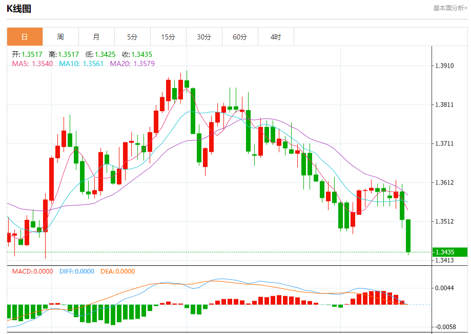Click the K线图 heading
471x334 pixels.
19,9
